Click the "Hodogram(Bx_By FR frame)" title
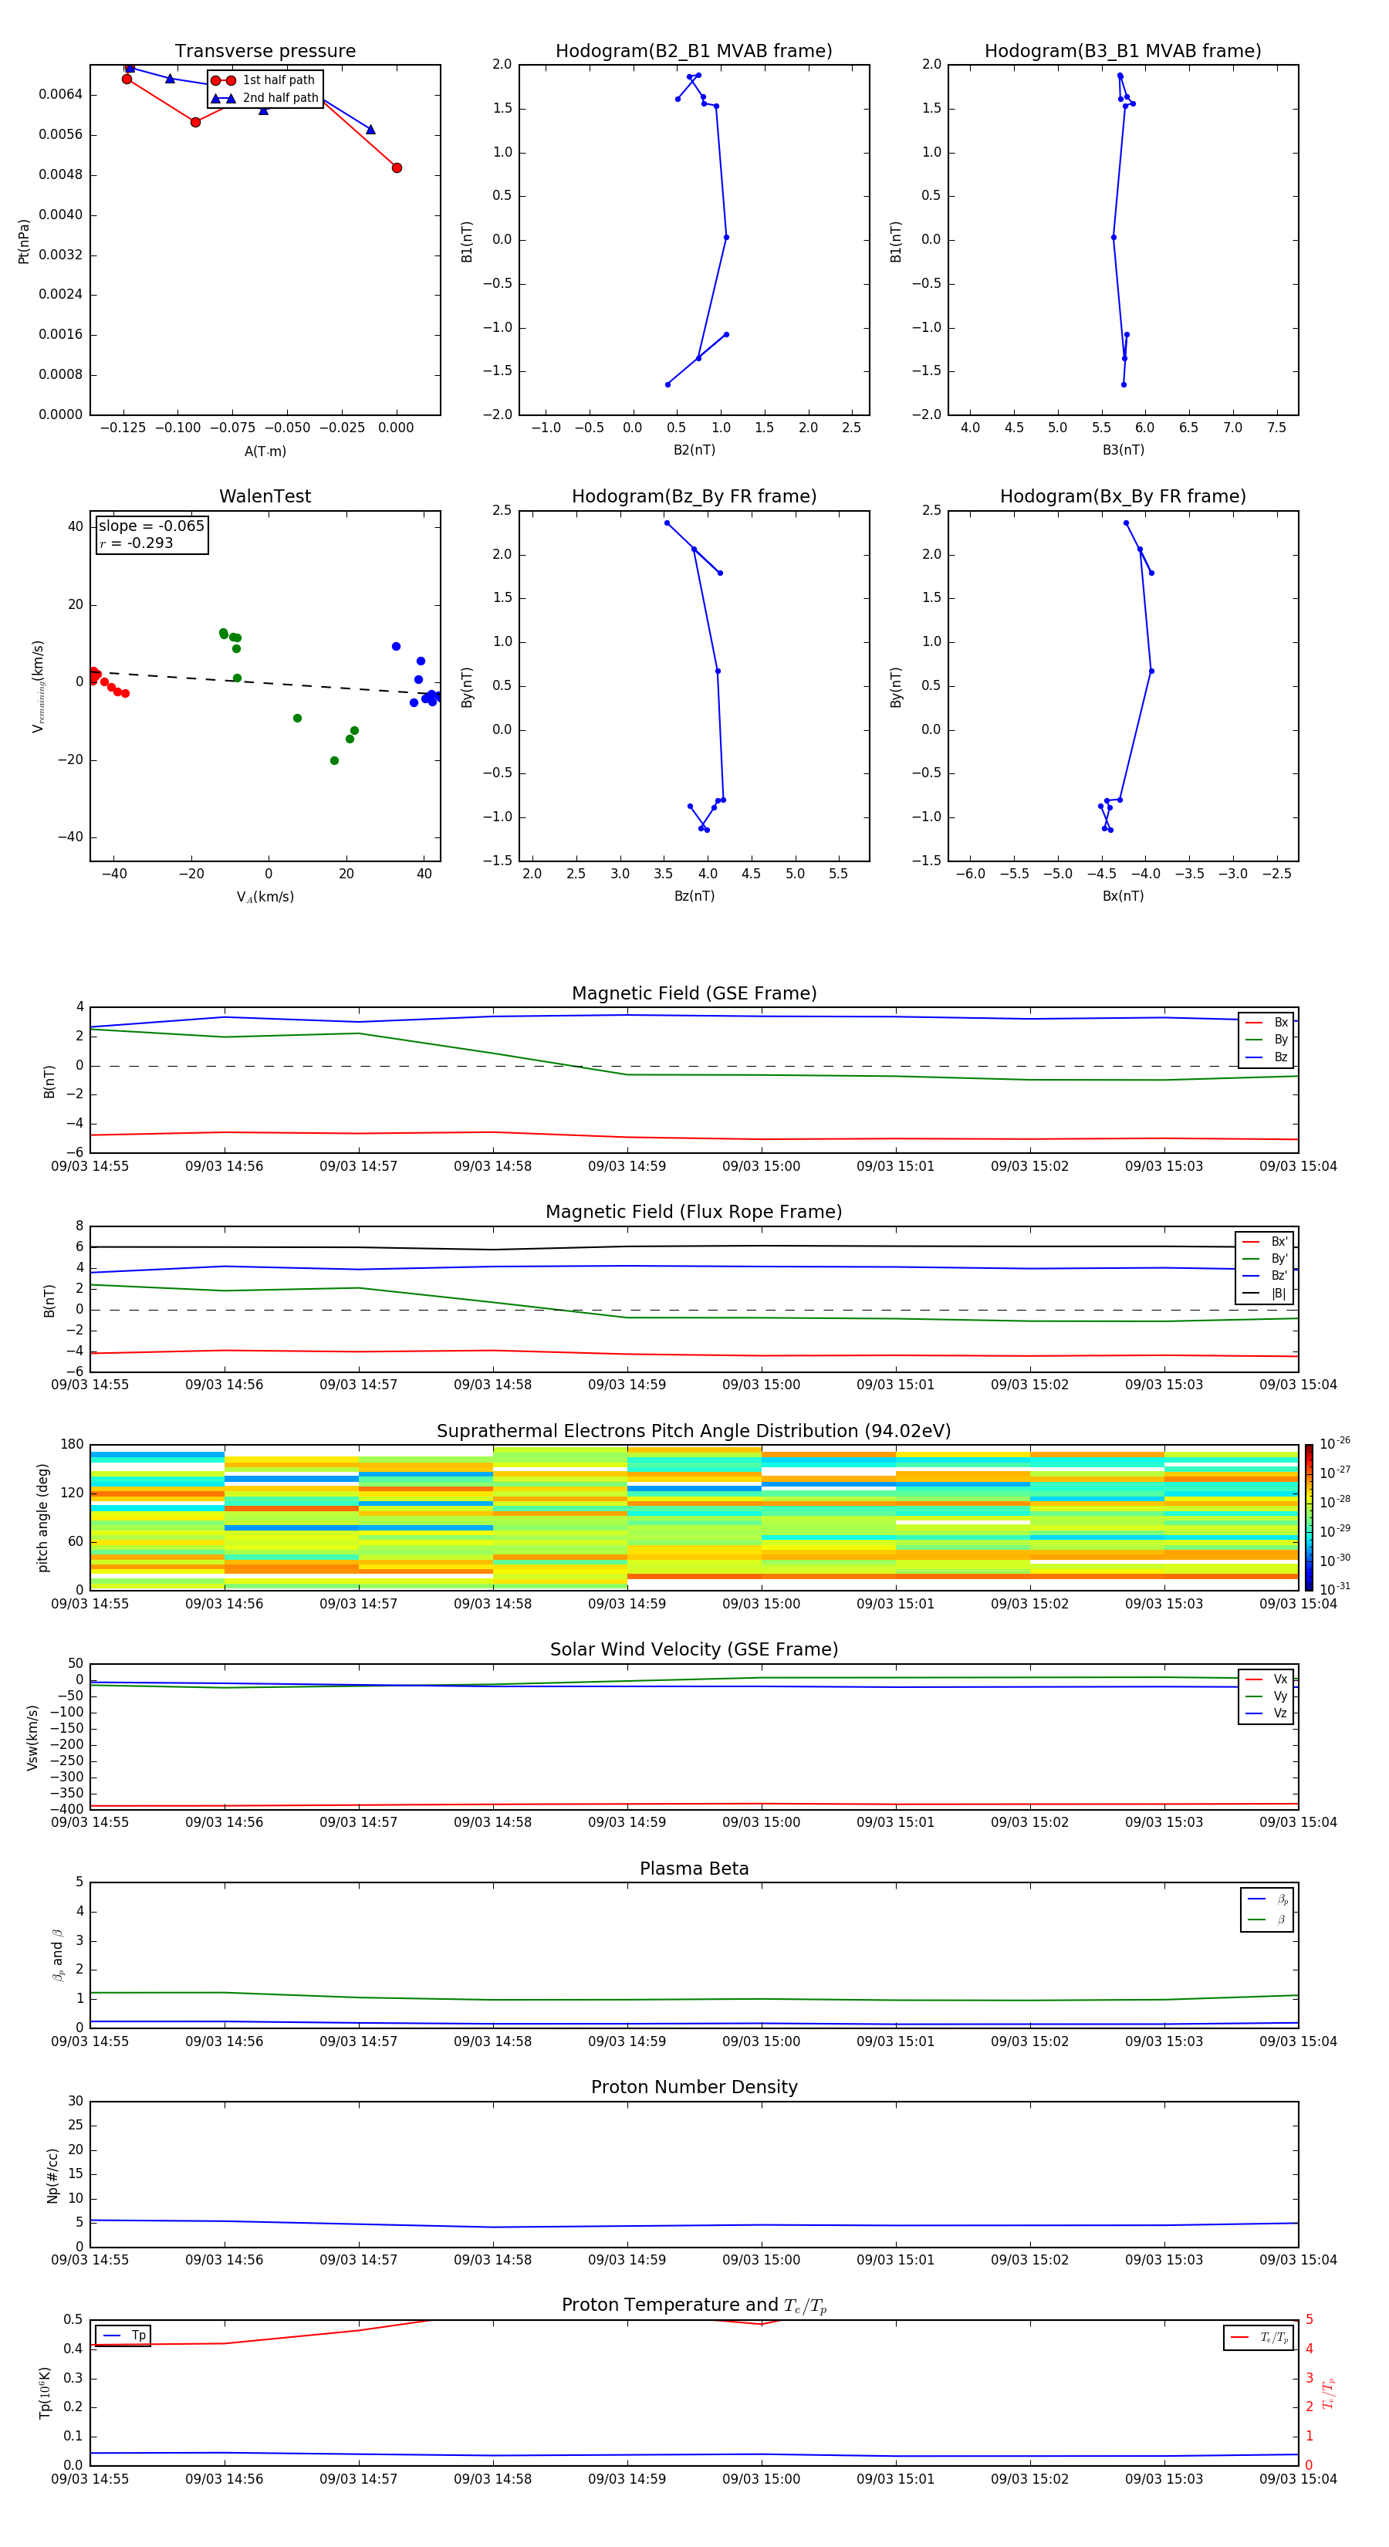This screenshot has height=2547, width=1389. tap(1123, 496)
